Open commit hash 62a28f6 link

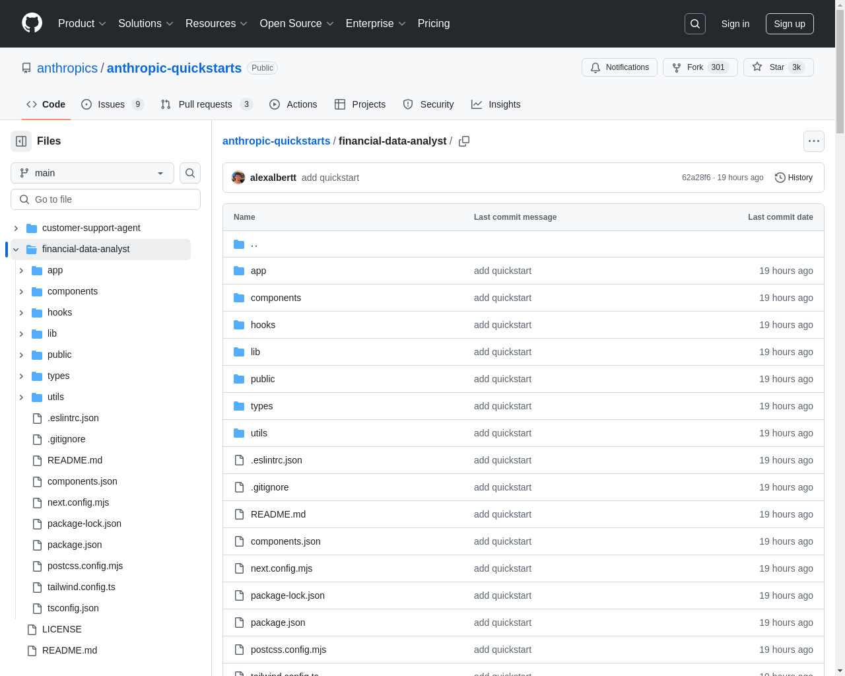click(x=696, y=178)
